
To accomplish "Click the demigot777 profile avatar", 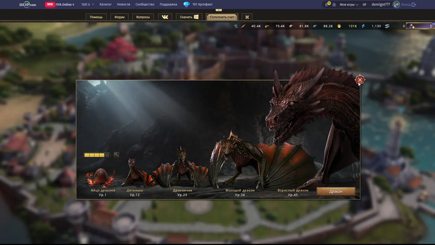I will 396,5.
